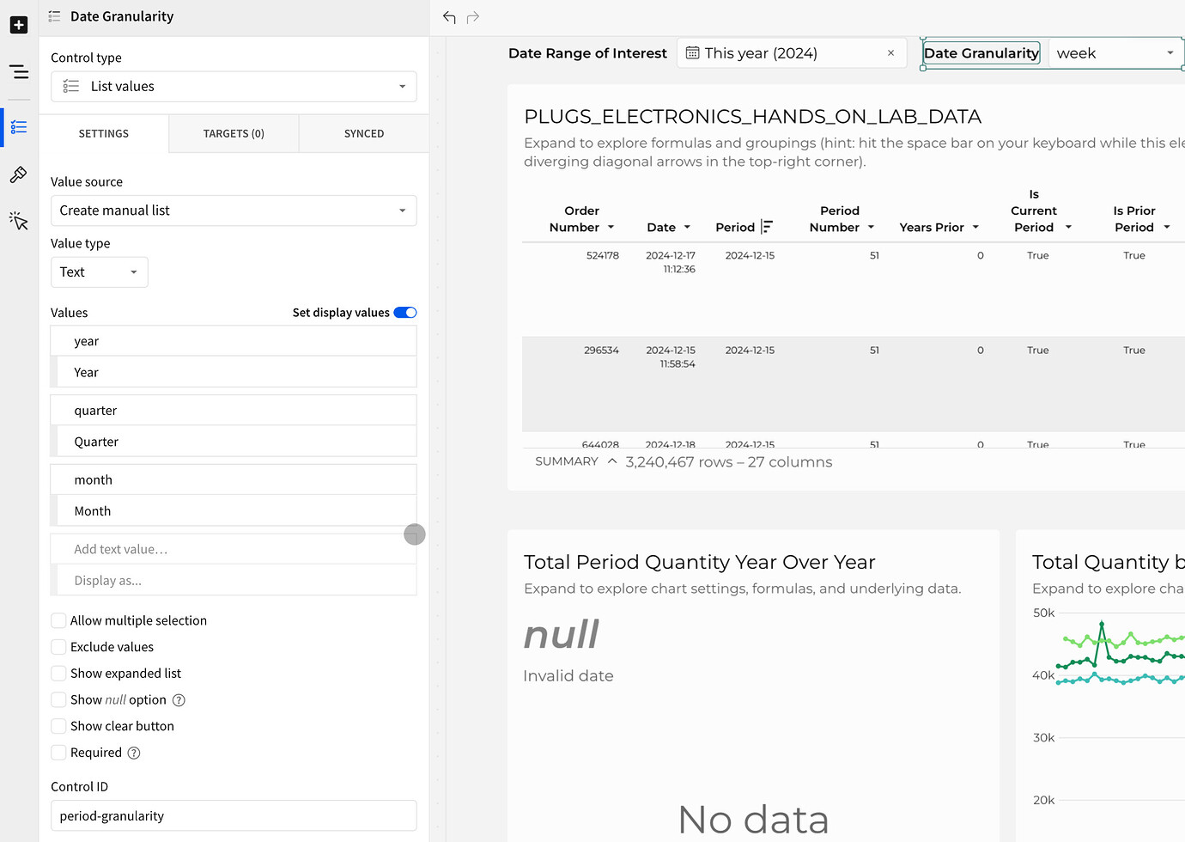The height and width of the screenshot is (842, 1185).
Task: Switch to the SYNCED tab
Action: [x=363, y=133]
